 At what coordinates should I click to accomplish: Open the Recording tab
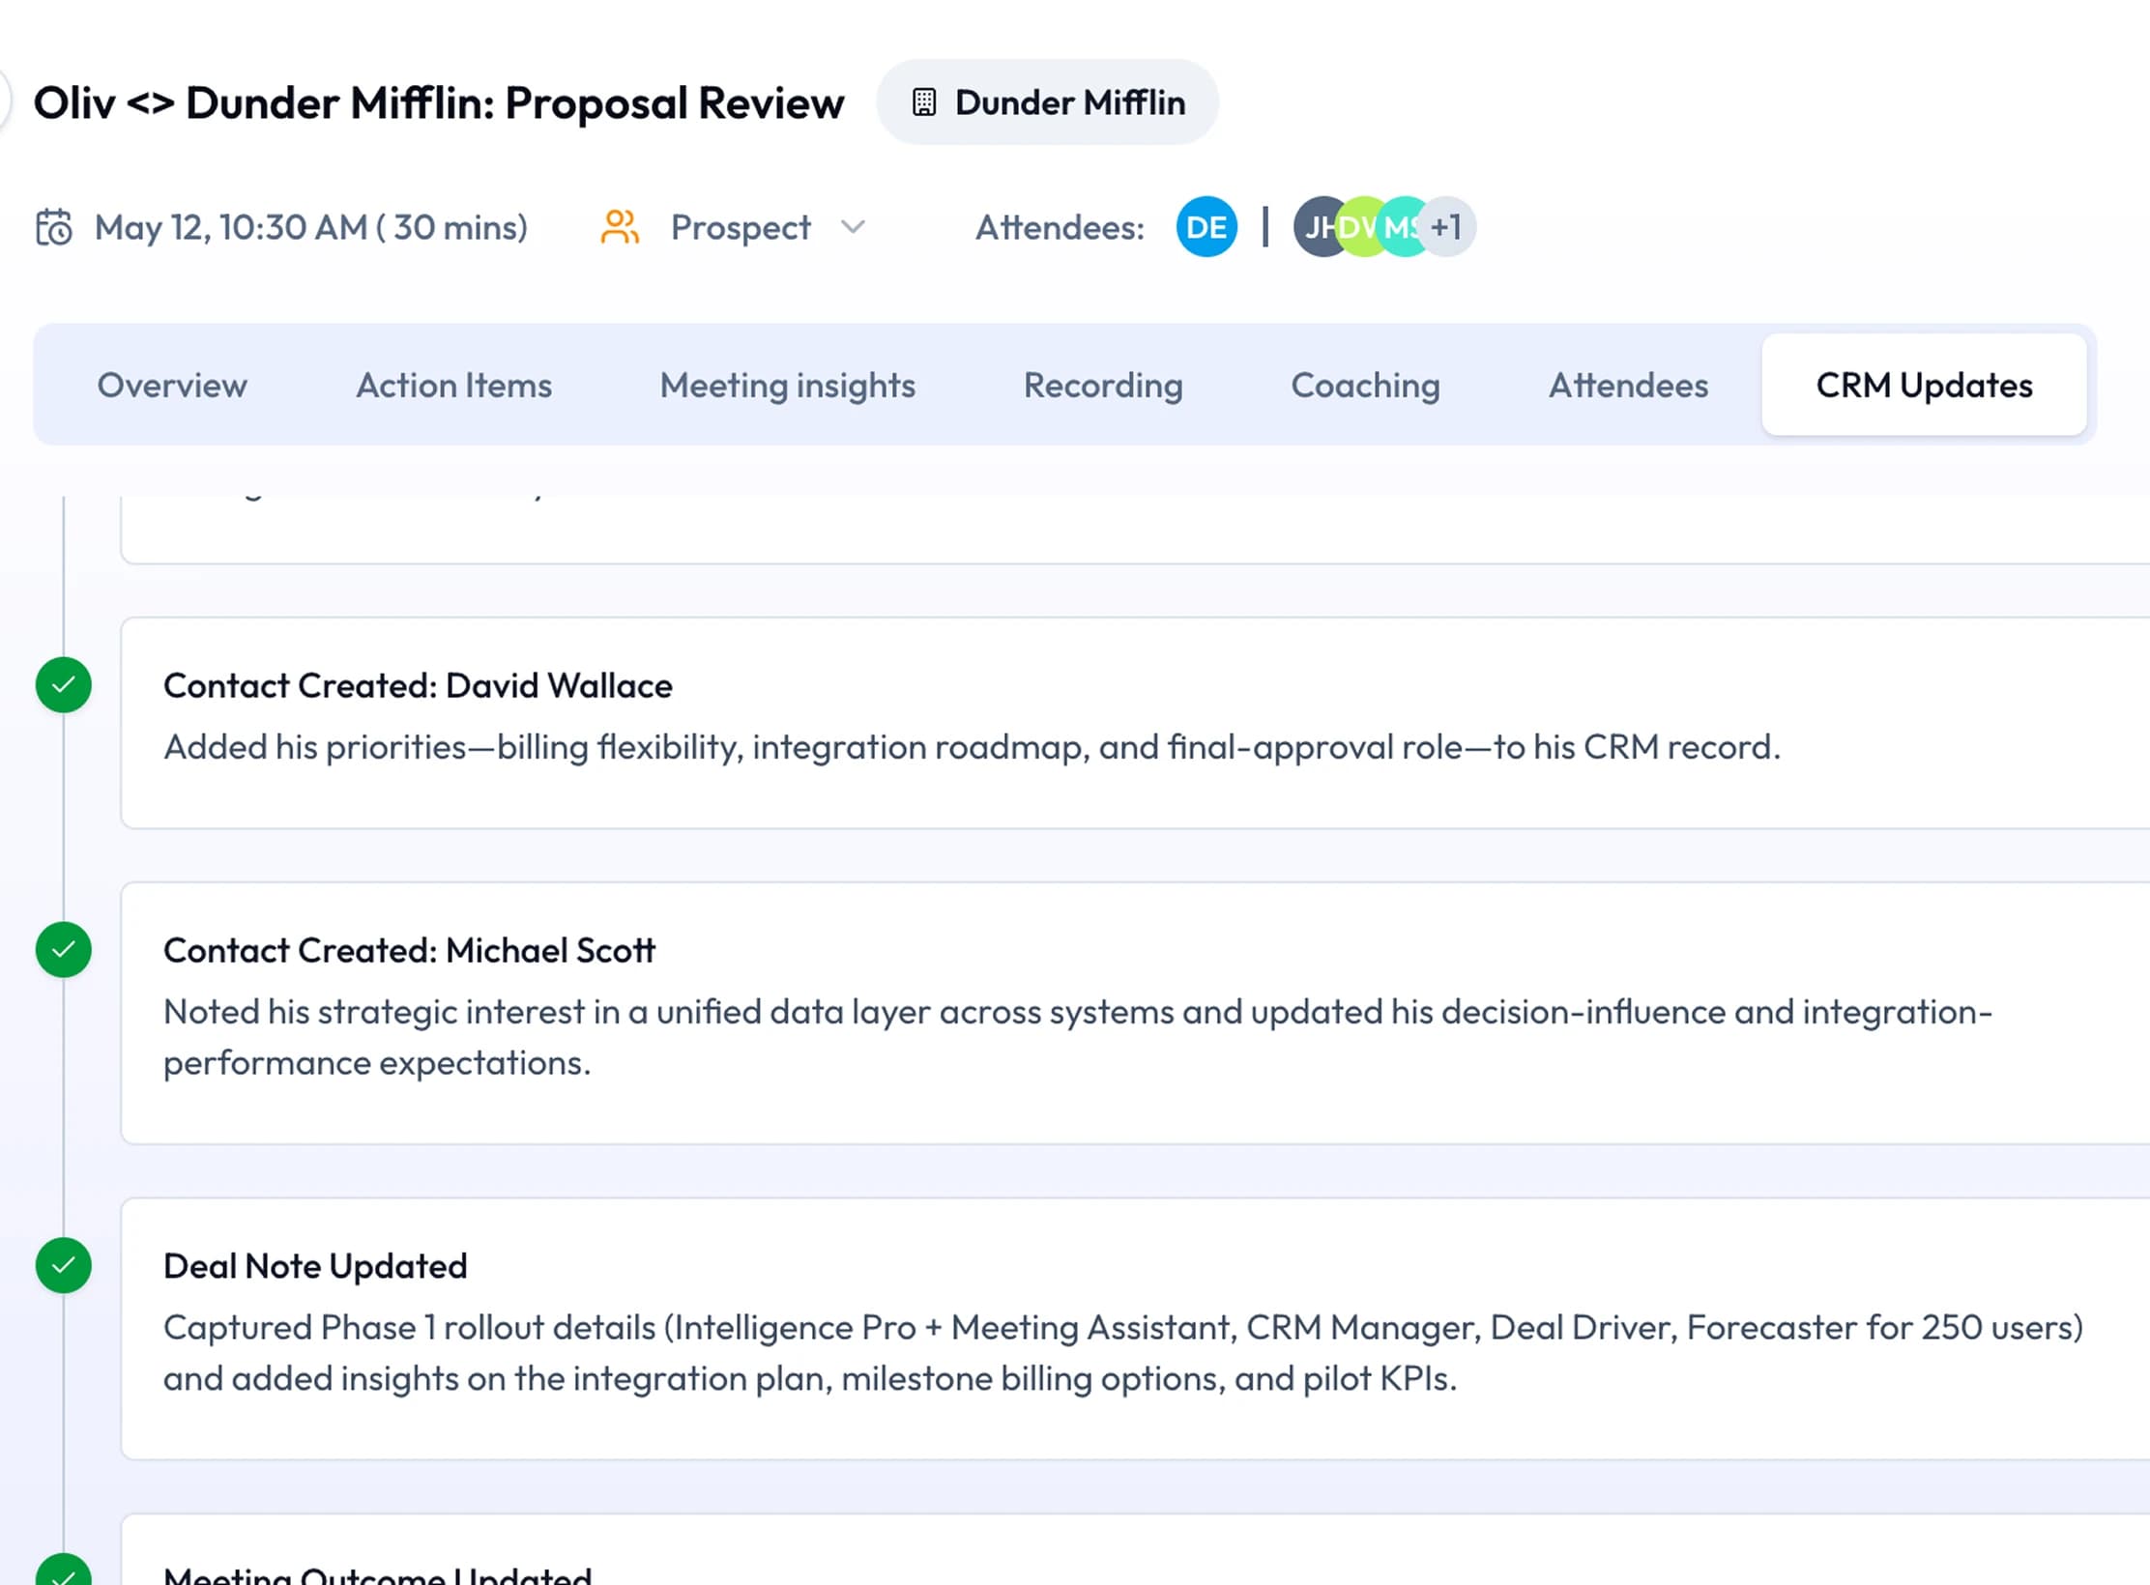(1103, 385)
